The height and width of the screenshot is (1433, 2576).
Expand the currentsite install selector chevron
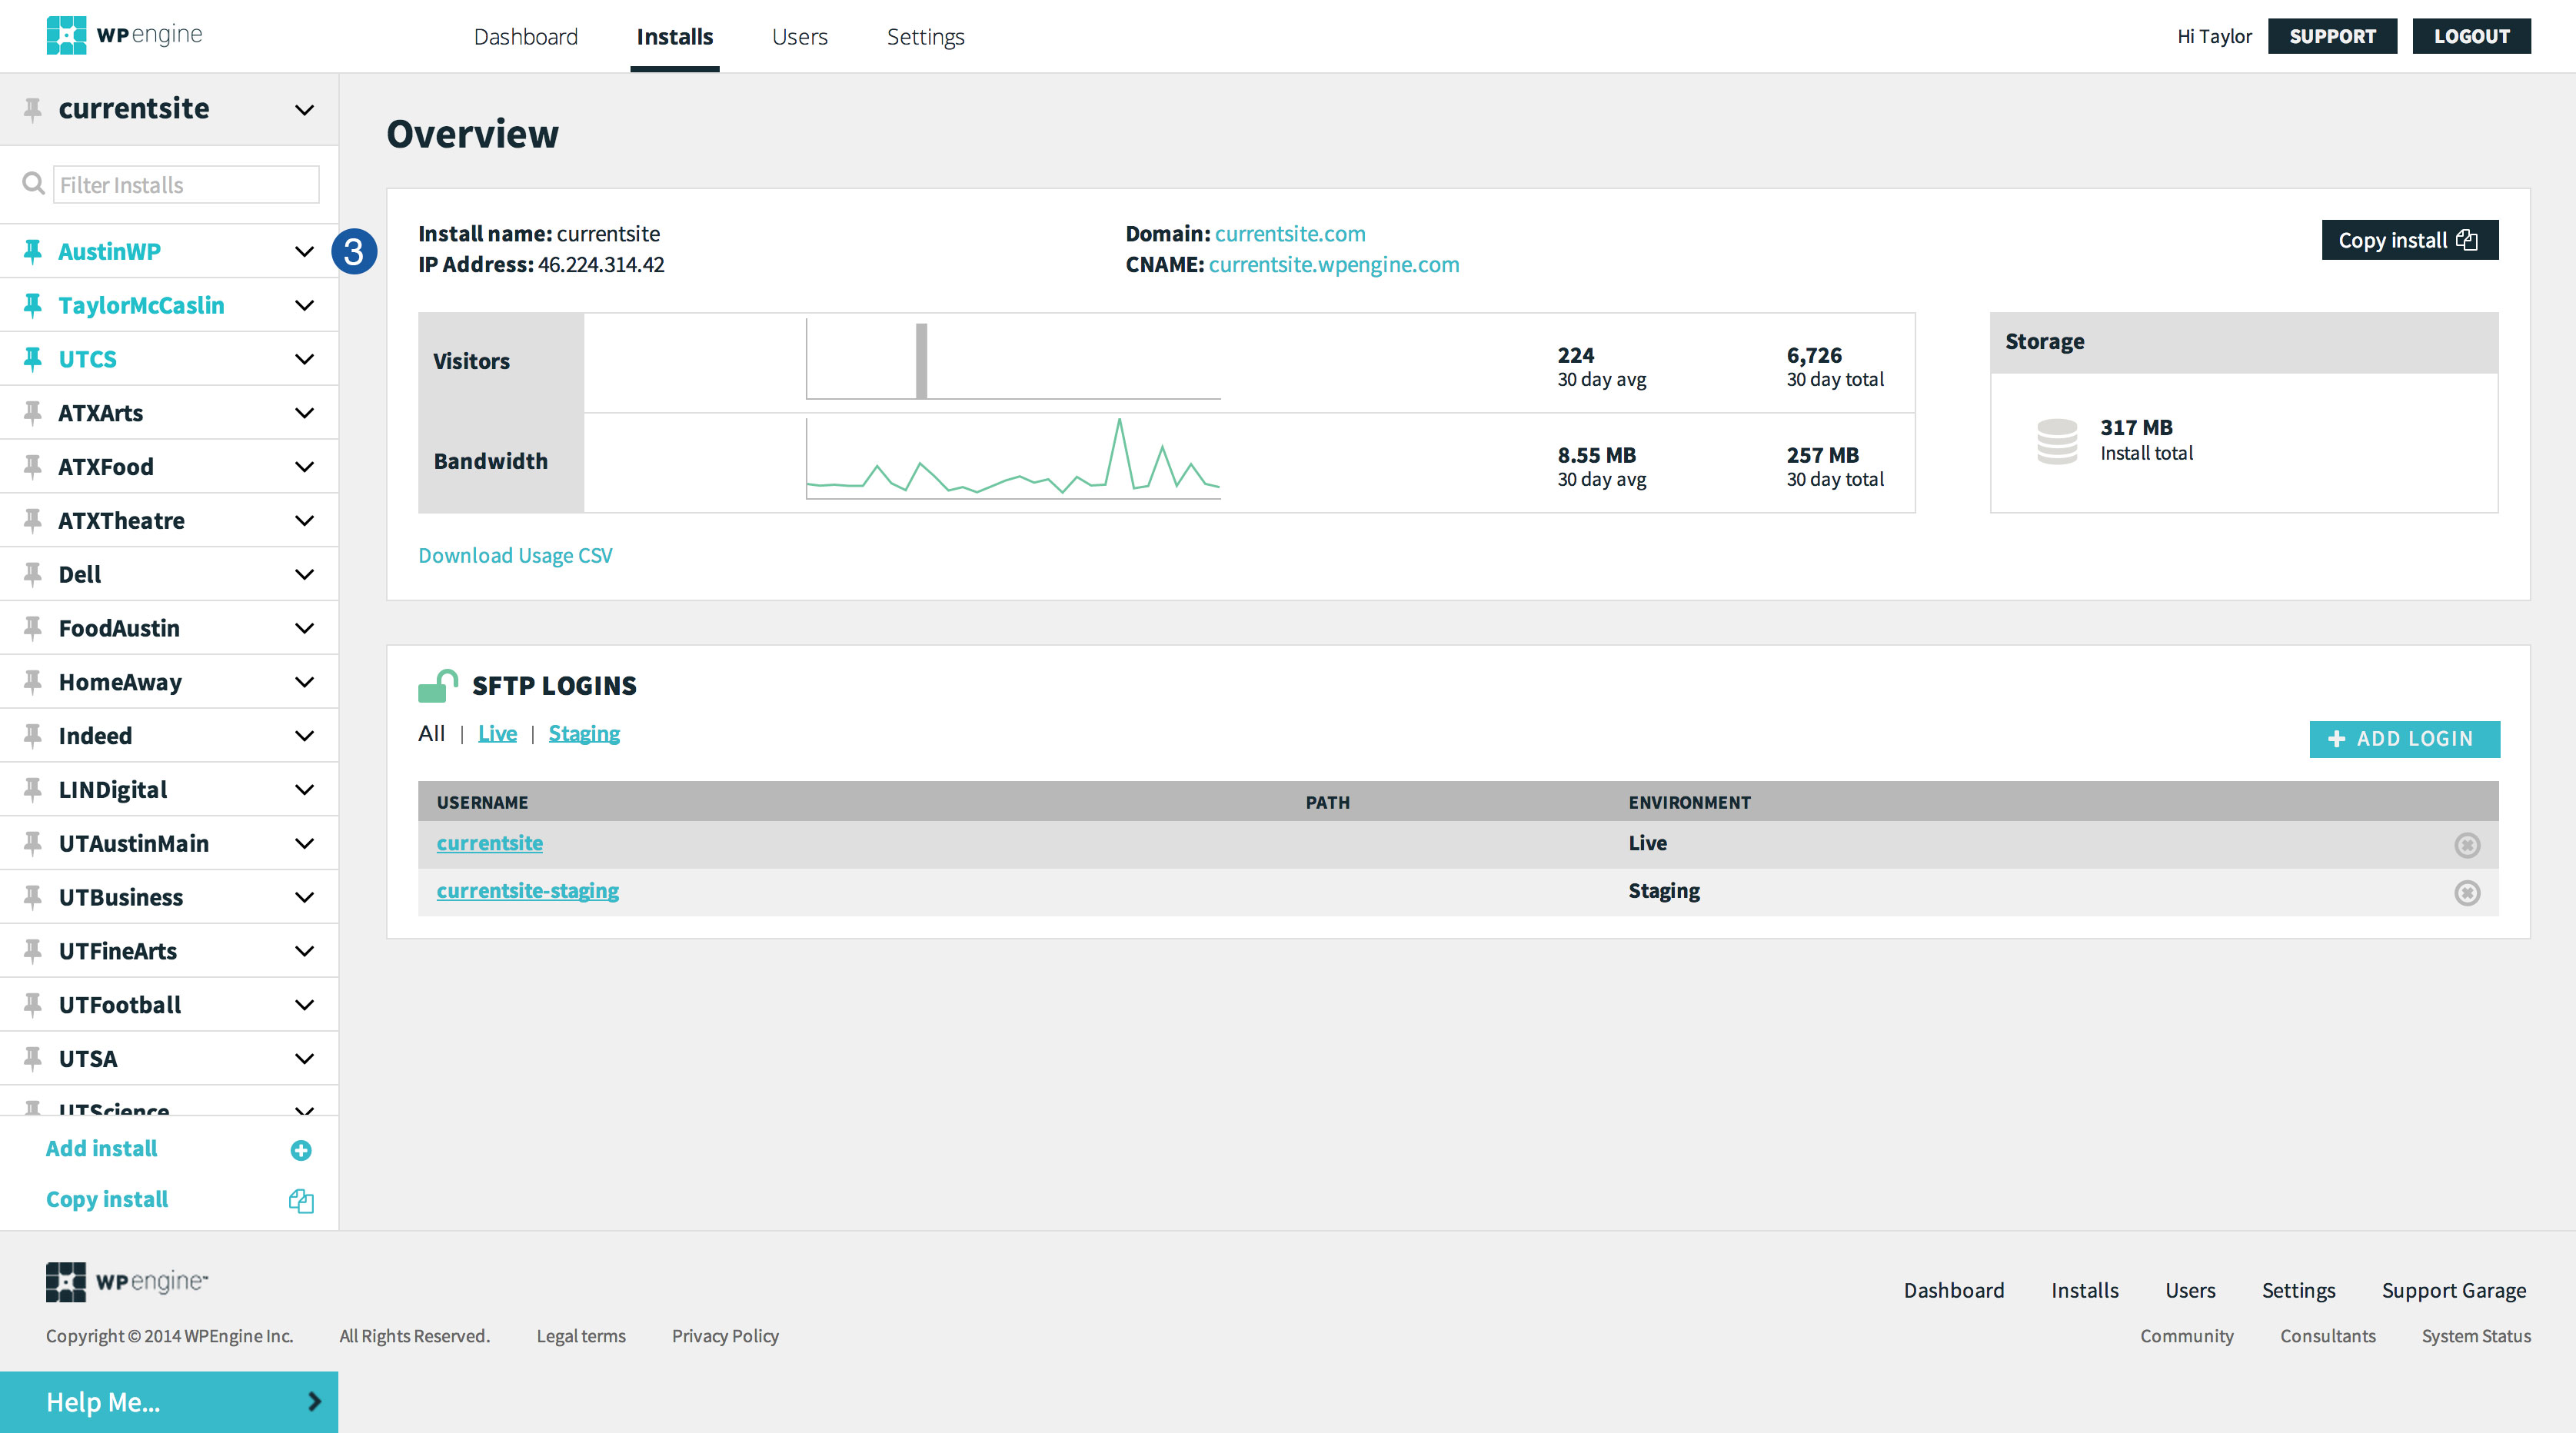(x=305, y=110)
